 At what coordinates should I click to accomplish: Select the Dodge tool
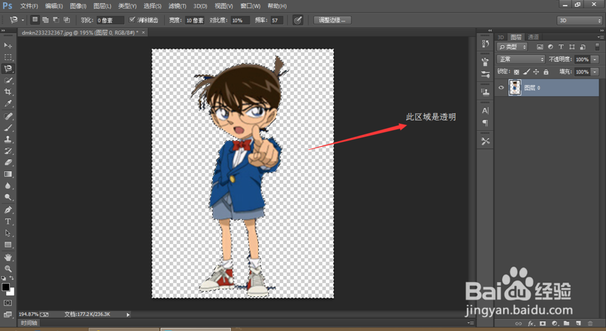8,197
